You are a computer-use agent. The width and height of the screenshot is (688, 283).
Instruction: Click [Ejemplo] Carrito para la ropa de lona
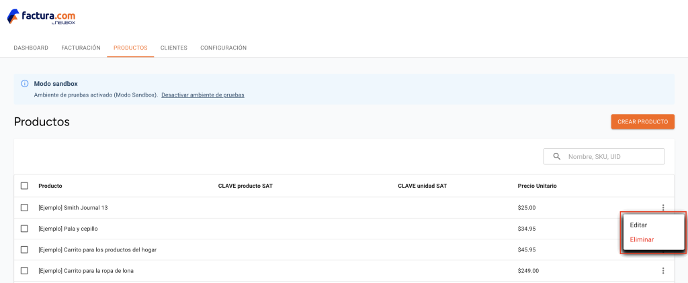coord(86,271)
